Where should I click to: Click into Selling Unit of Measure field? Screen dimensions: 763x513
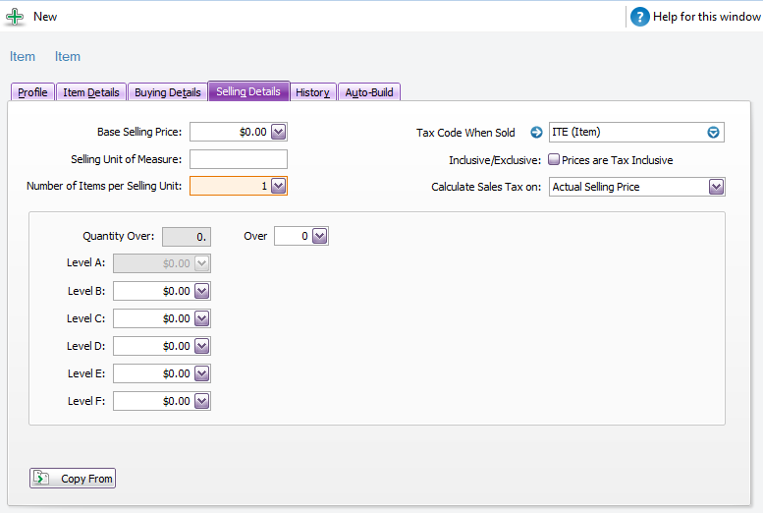pyautogui.click(x=238, y=159)
